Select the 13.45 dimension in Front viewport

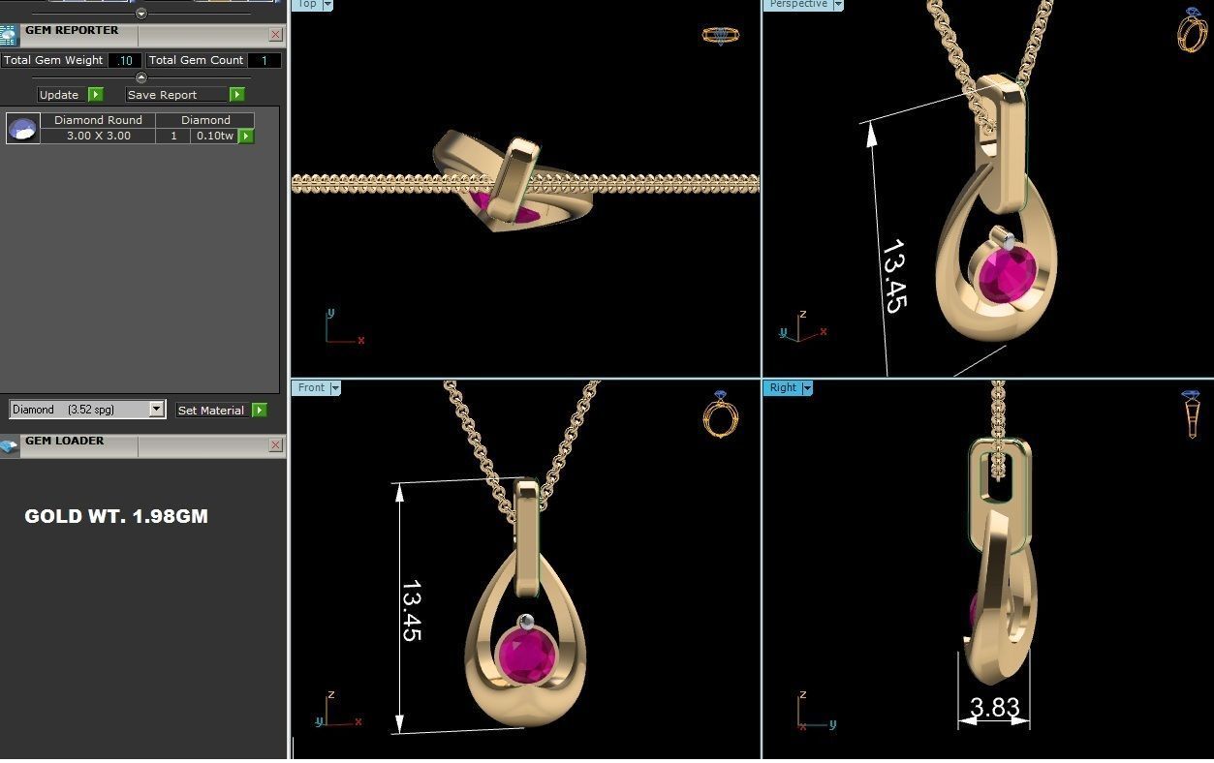(x=411, y=610)
